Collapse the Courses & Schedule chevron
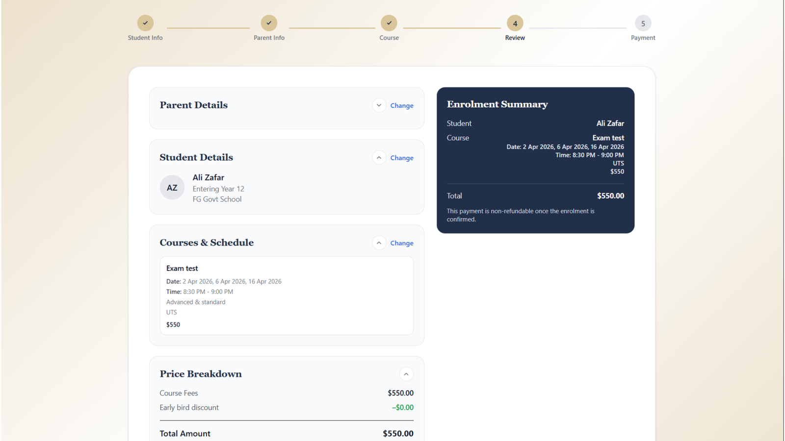 click(x=379, y=243)
